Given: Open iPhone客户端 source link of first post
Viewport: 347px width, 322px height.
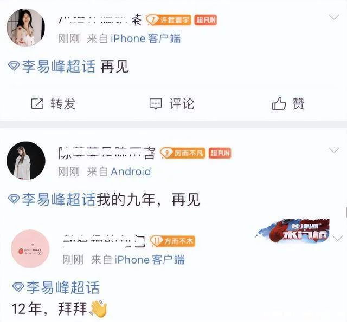Looking at the screenshot, I should (146, 38).
